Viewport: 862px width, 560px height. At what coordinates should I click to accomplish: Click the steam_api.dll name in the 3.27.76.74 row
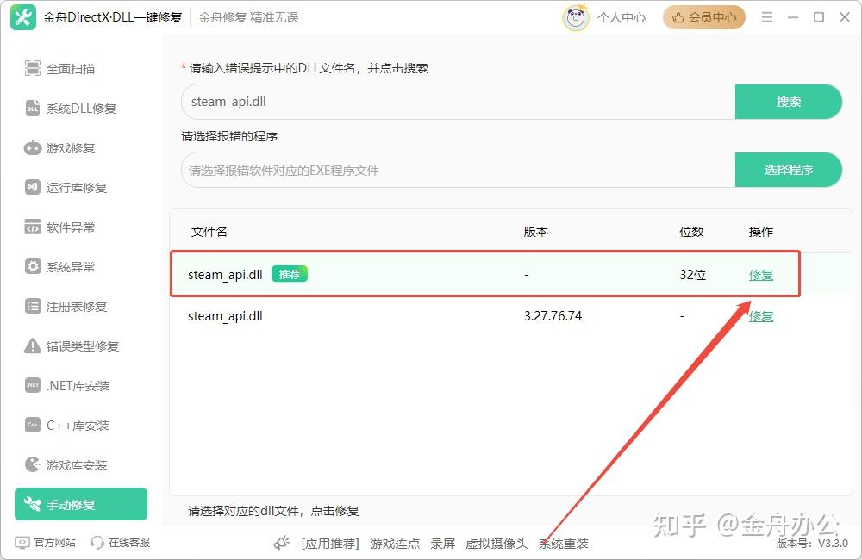point(225,316)
